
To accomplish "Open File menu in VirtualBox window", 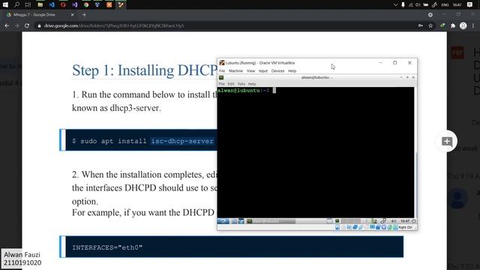I will [222, 70].
